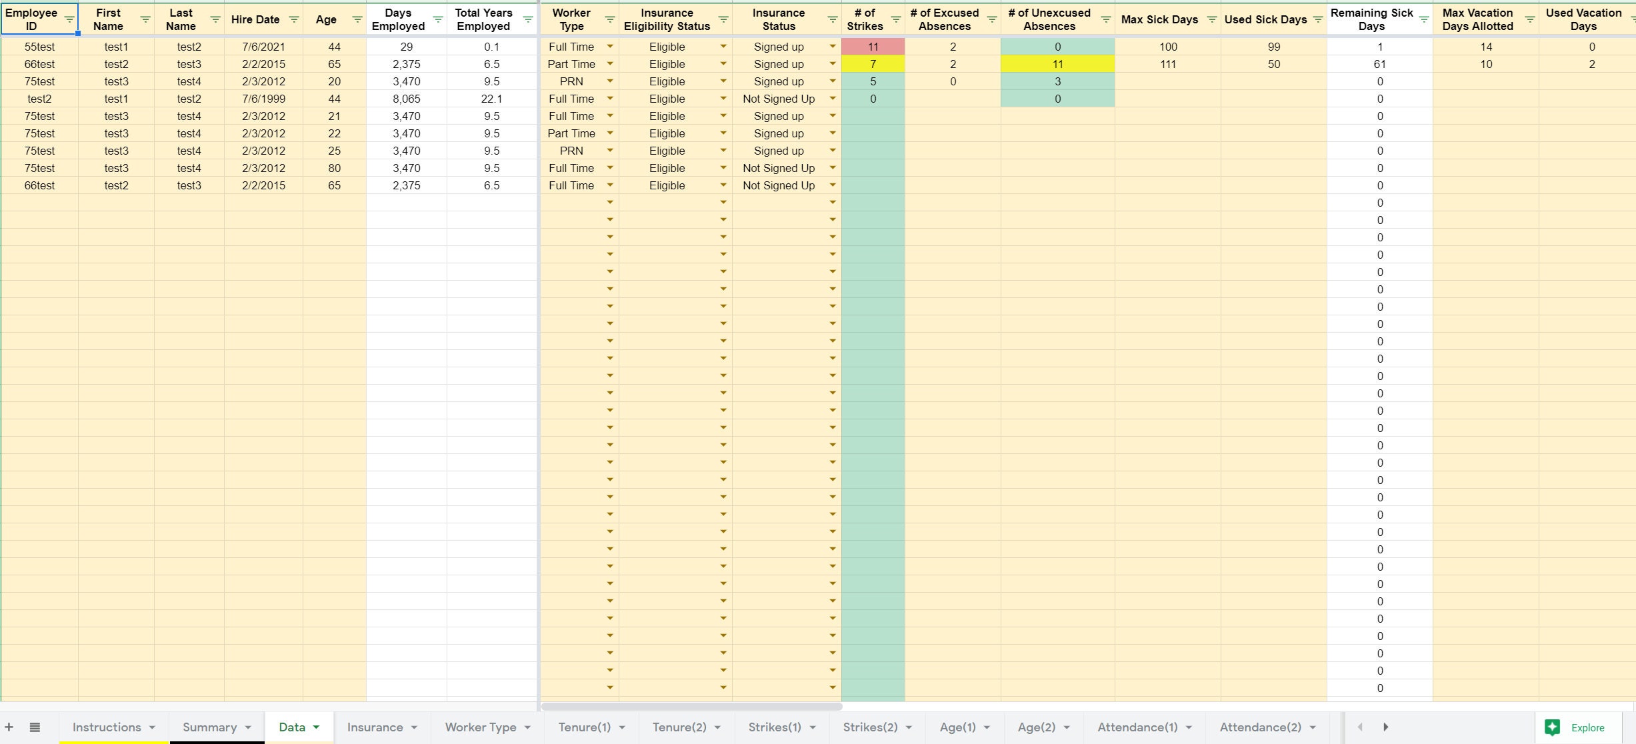Open the filter on the Hire Date column
1636x744 pixels.
tap(293, 19)
